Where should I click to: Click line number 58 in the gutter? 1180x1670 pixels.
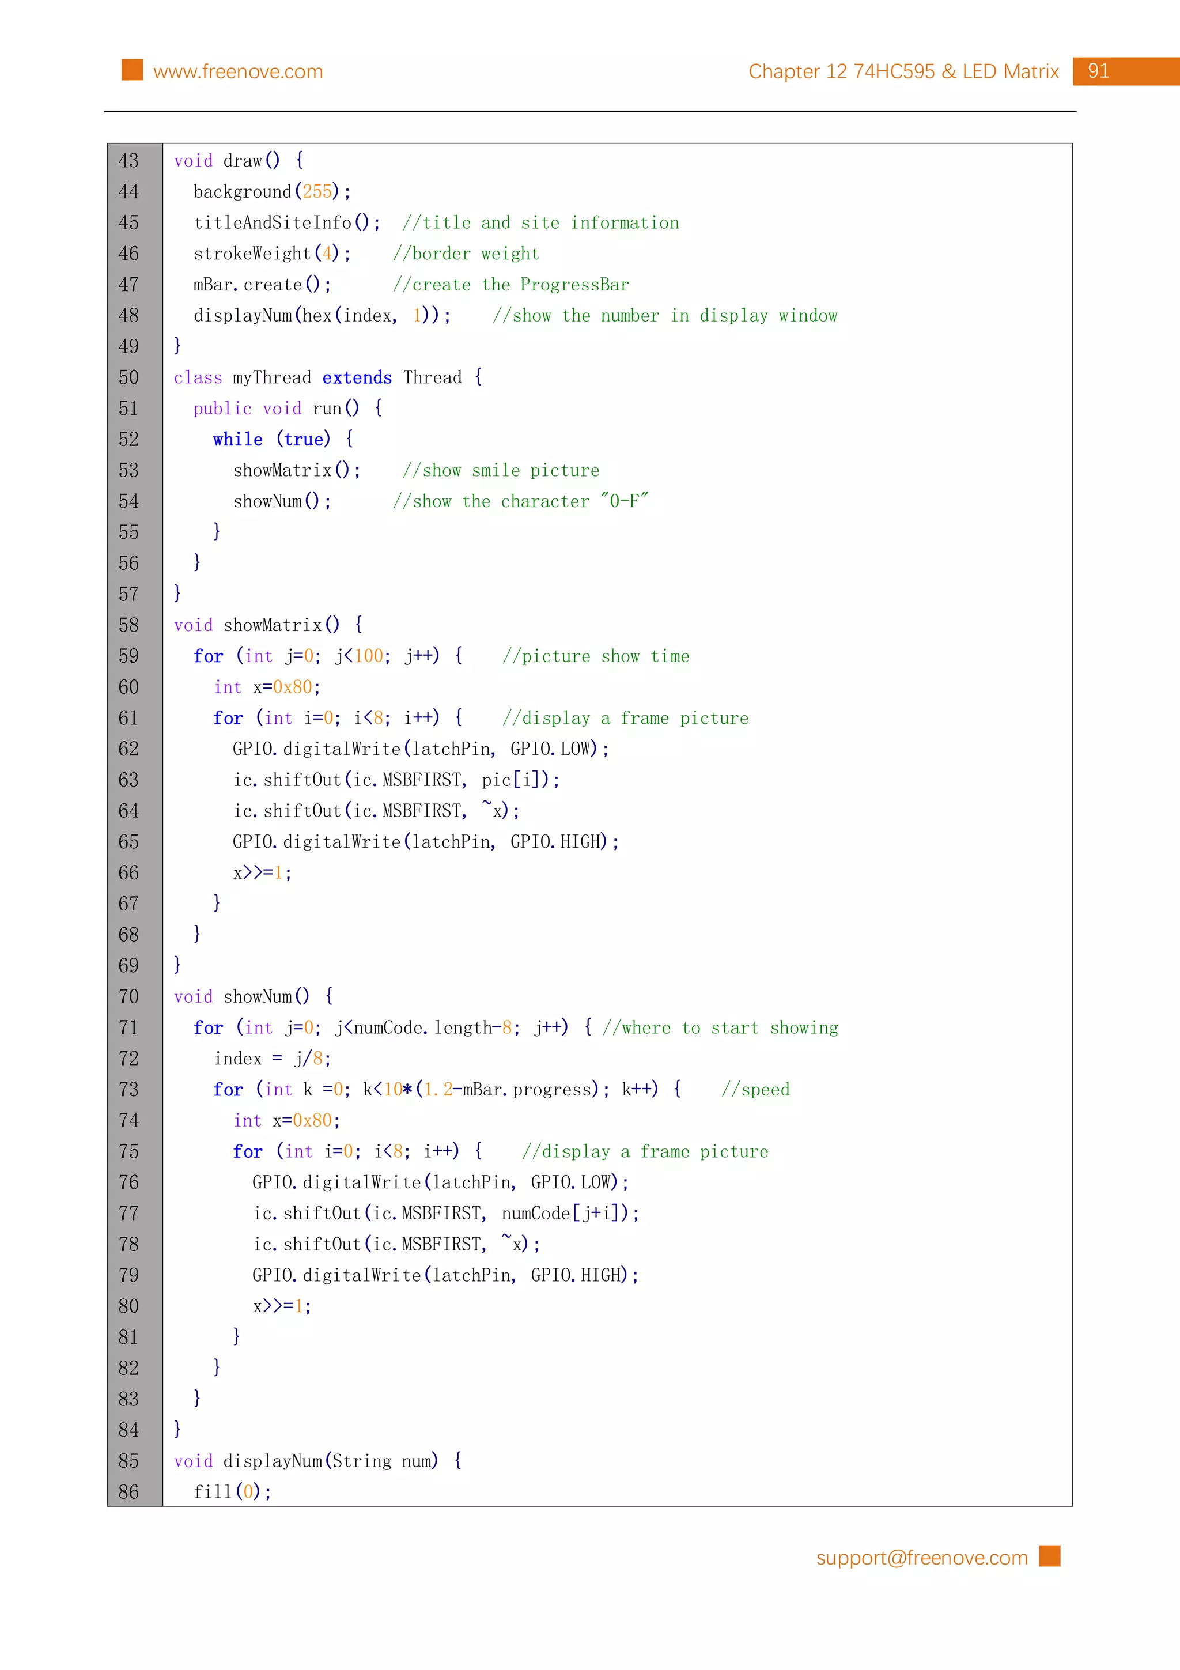tap(128, 625)
